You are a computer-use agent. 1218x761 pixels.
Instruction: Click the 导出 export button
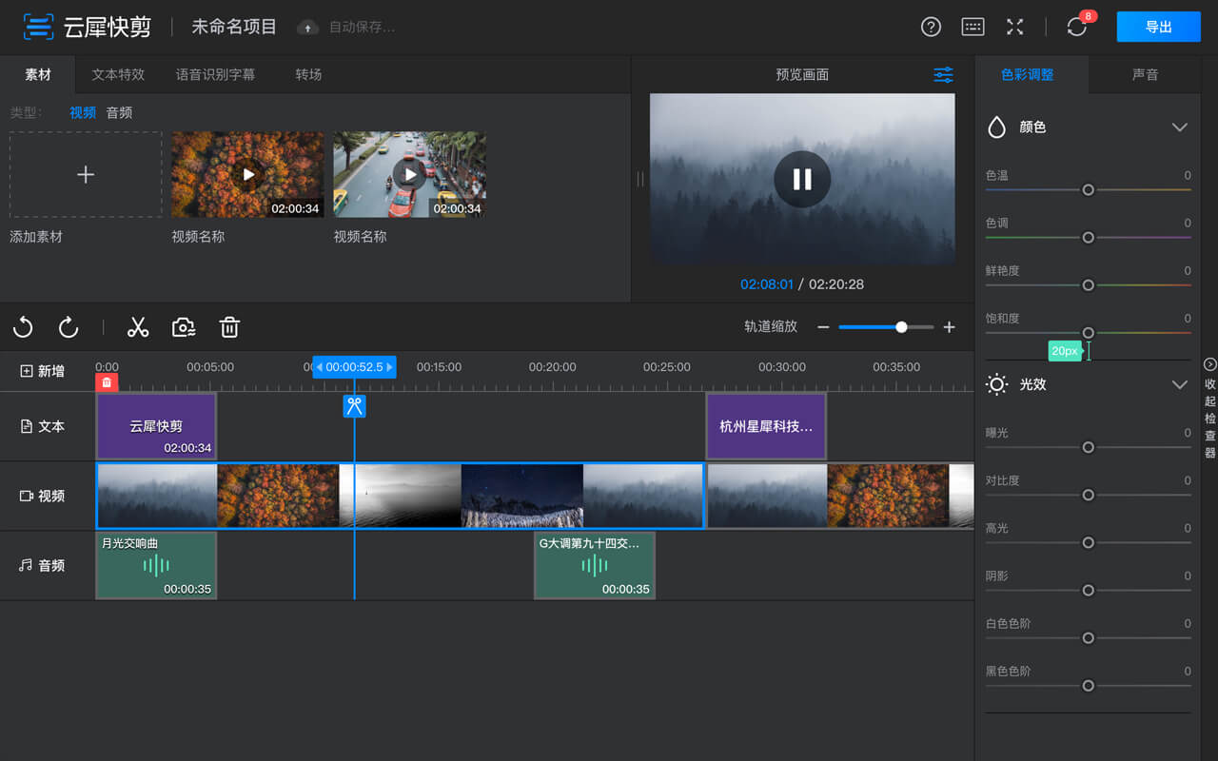1158,27
